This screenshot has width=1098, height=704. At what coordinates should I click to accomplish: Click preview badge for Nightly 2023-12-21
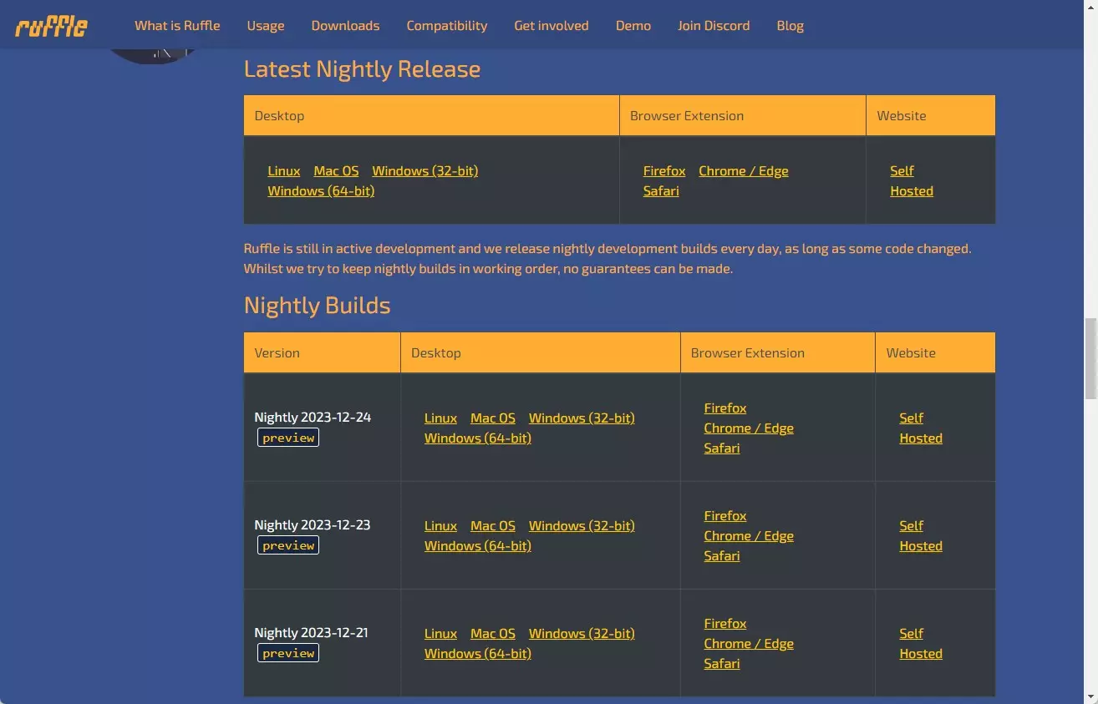coord(288,653)
